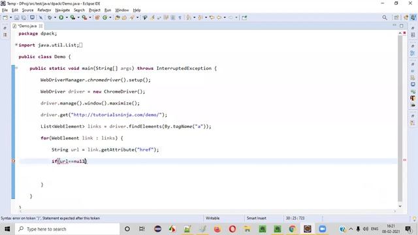The width and height of the screenshot is (418, 235).
Task: Click the Type here to search box
Action: (x=67, y=229)
